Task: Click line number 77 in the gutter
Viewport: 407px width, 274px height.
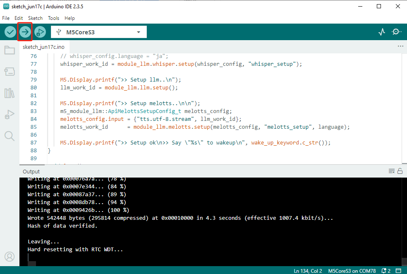Action: (34, 64)
